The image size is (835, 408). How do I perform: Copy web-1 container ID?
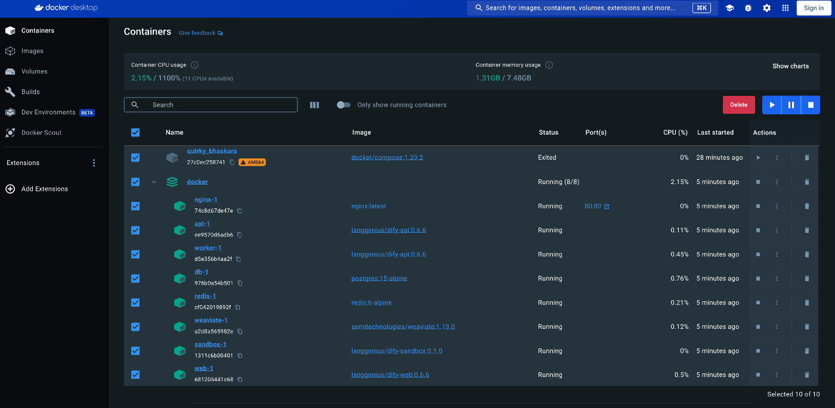[240, 379]
